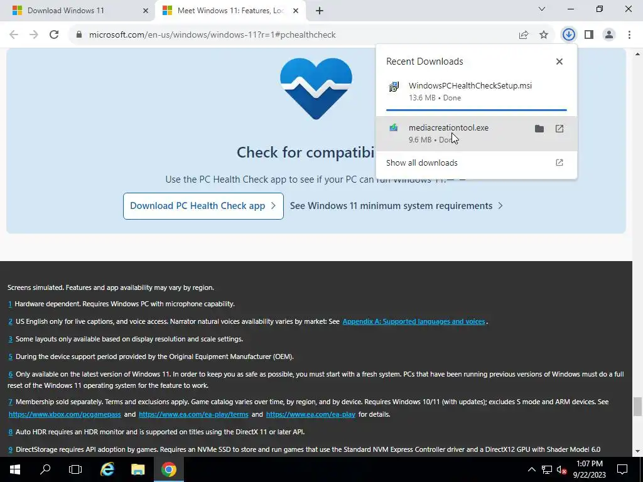643x482 pixels.
Task: Close the Meet Windows 11 tab
Action: pyautogui.click(x=296, y=11)
